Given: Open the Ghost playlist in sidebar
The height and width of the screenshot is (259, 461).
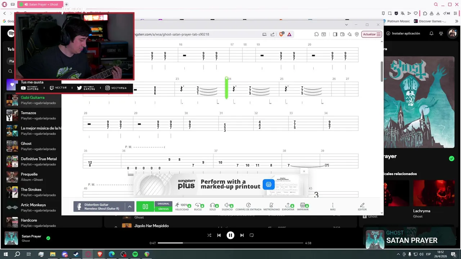Looking at the screenshot, I should (33, 146).
